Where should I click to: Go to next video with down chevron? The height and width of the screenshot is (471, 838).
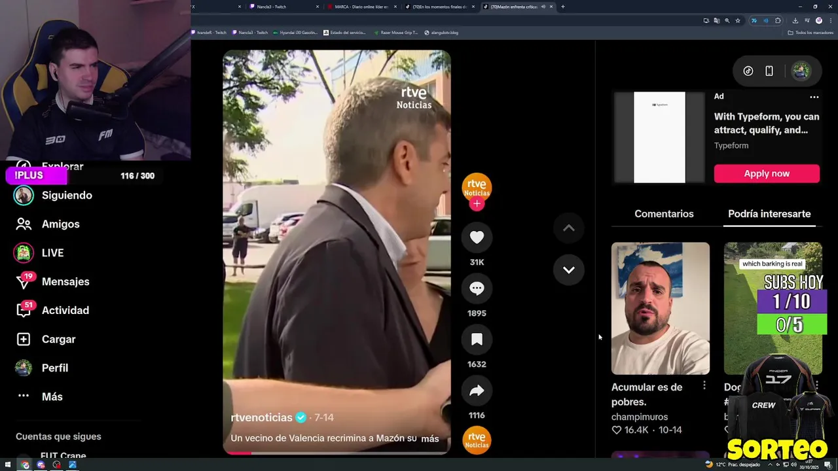click(x=569, y=270)
